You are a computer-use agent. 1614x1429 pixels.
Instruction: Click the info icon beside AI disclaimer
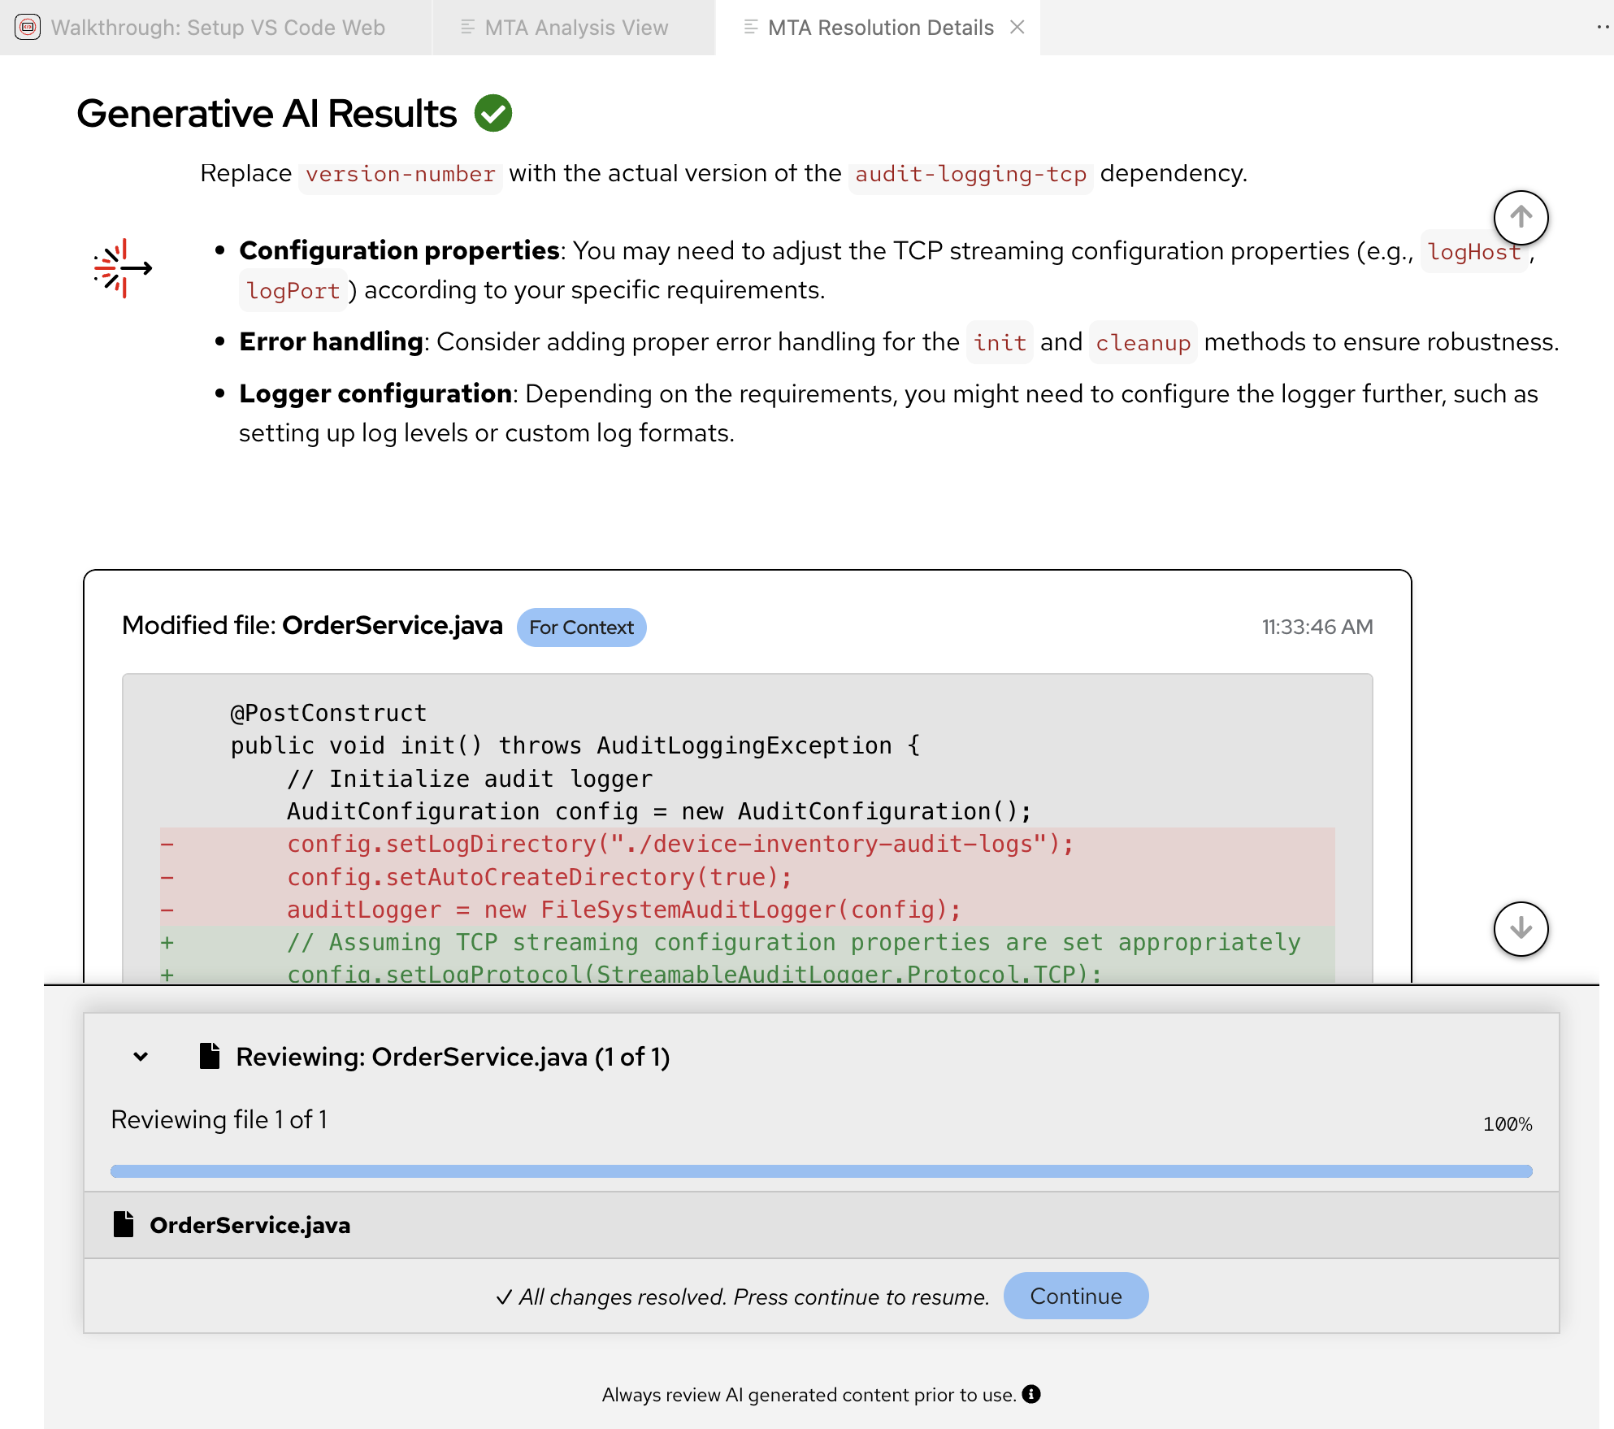1031,1394
